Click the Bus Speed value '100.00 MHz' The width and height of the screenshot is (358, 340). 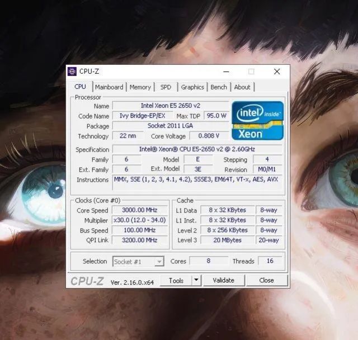click(140, 230)
